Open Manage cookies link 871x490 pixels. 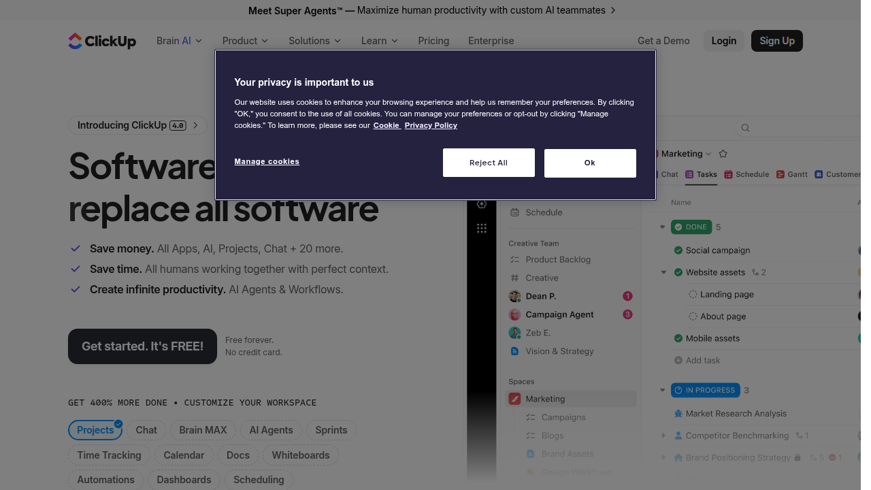(x=267, y=161)
